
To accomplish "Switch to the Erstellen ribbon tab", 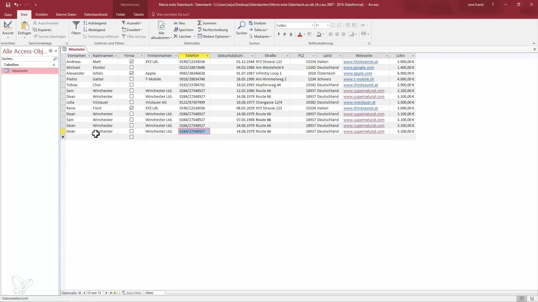I will pyautogui.click(x=42, y=15).
